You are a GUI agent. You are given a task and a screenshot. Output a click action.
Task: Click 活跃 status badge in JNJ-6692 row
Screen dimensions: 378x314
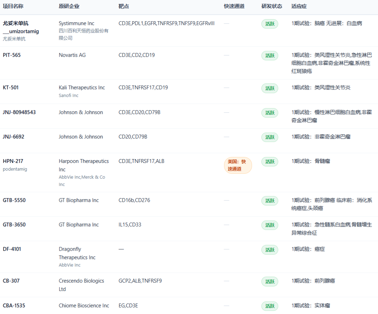pyautogui.click(x=270, y=137)
